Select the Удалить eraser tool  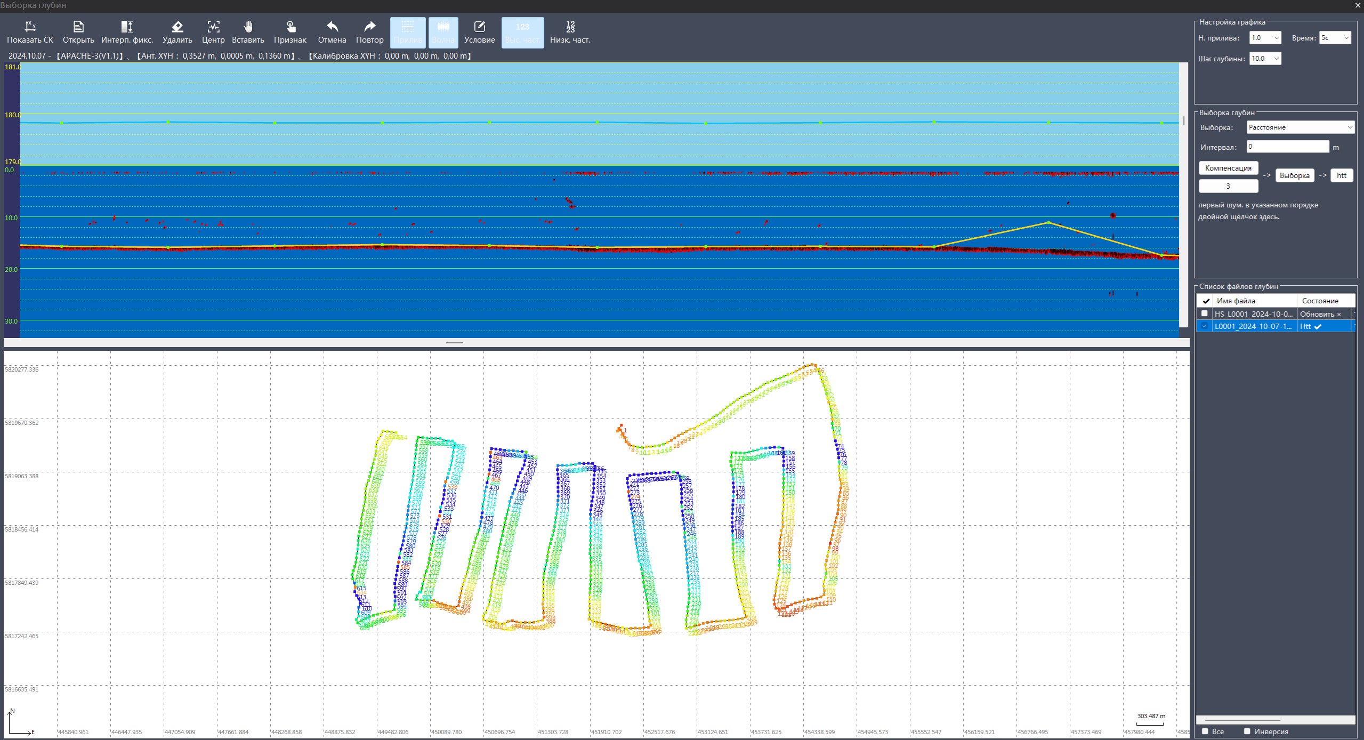coord(177,27)
